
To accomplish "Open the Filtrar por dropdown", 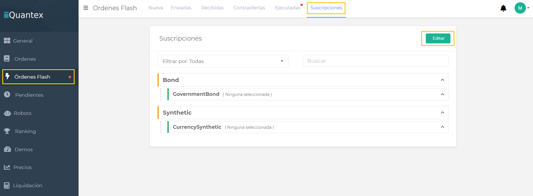I will [x=223, y=61].
